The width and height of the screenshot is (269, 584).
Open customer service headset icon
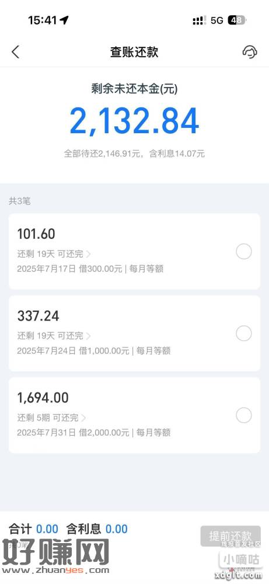tap(250, 52)
